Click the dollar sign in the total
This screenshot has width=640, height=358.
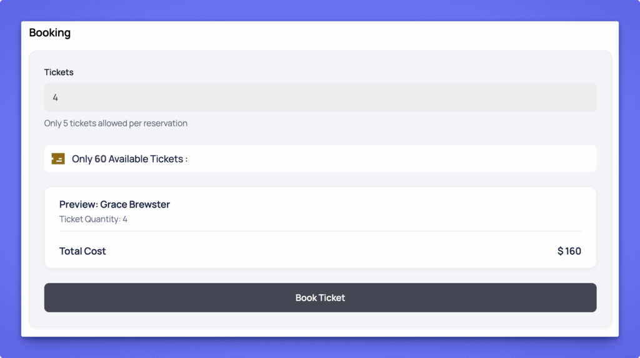[561, 251]
